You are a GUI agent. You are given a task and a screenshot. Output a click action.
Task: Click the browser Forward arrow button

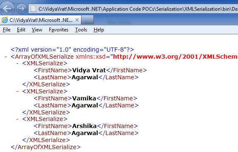[22, 9]
